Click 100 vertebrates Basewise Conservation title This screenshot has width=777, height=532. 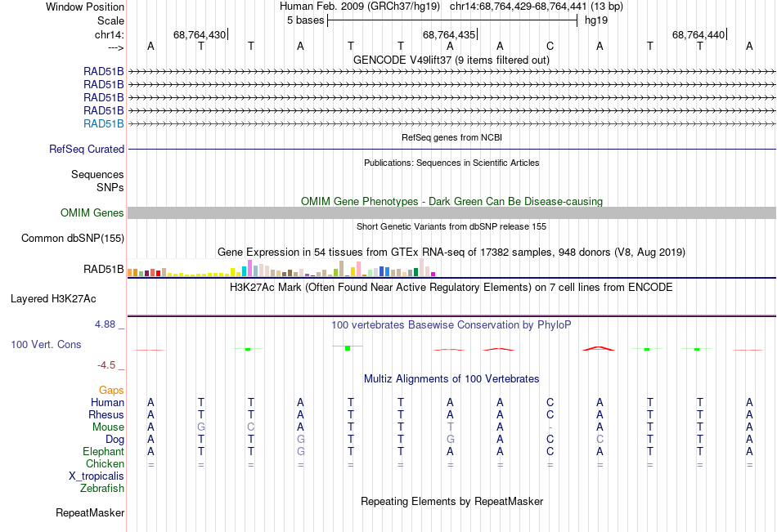point(451,325)
